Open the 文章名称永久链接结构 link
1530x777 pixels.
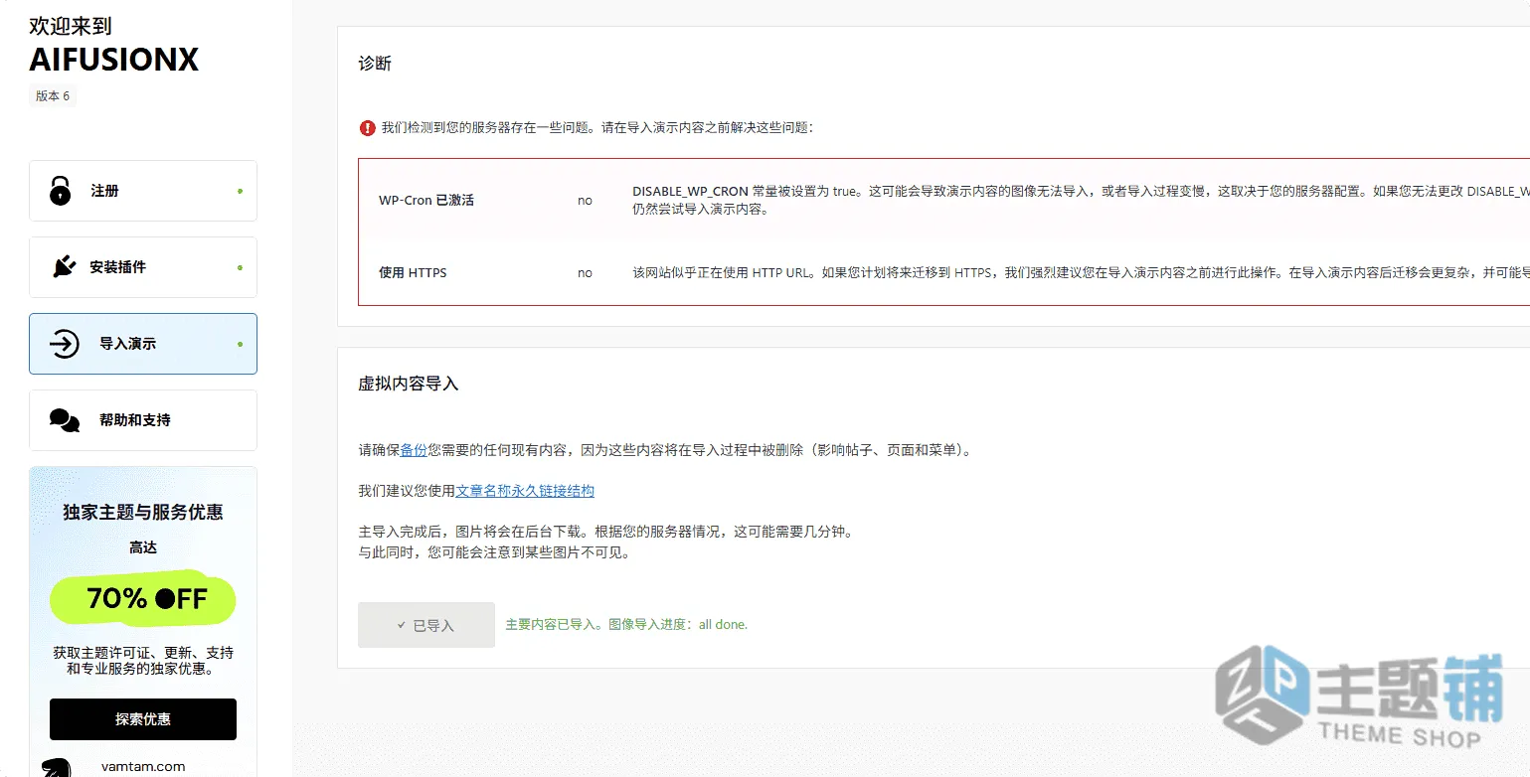525,491
